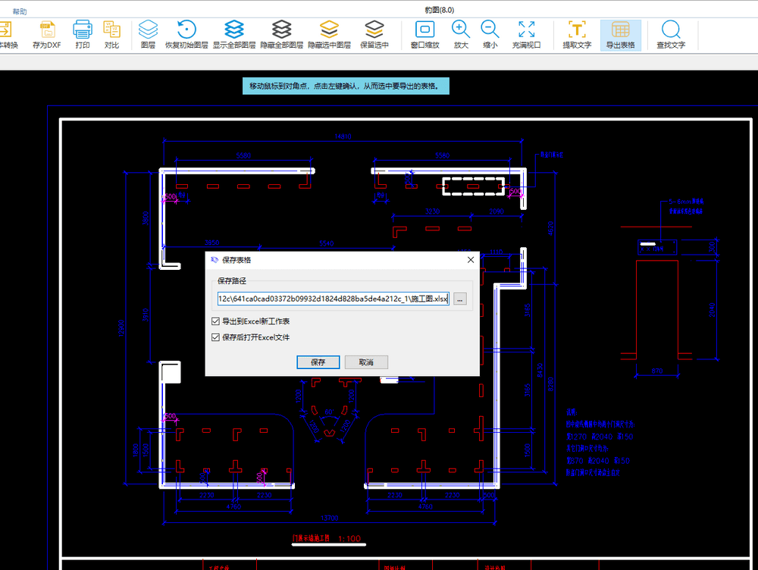Select the 隐藏选中图层 tool
The width and height of the screenshot is (758, 570).
pos(328,33)
